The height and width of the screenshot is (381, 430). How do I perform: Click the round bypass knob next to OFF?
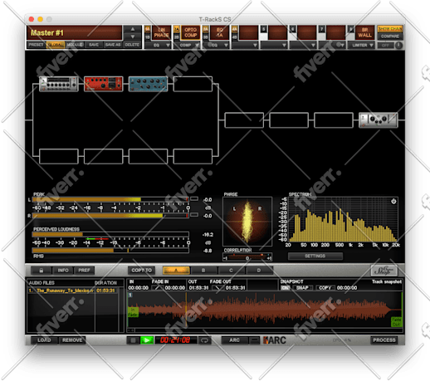pyautogui.click(x=398, y=45)
